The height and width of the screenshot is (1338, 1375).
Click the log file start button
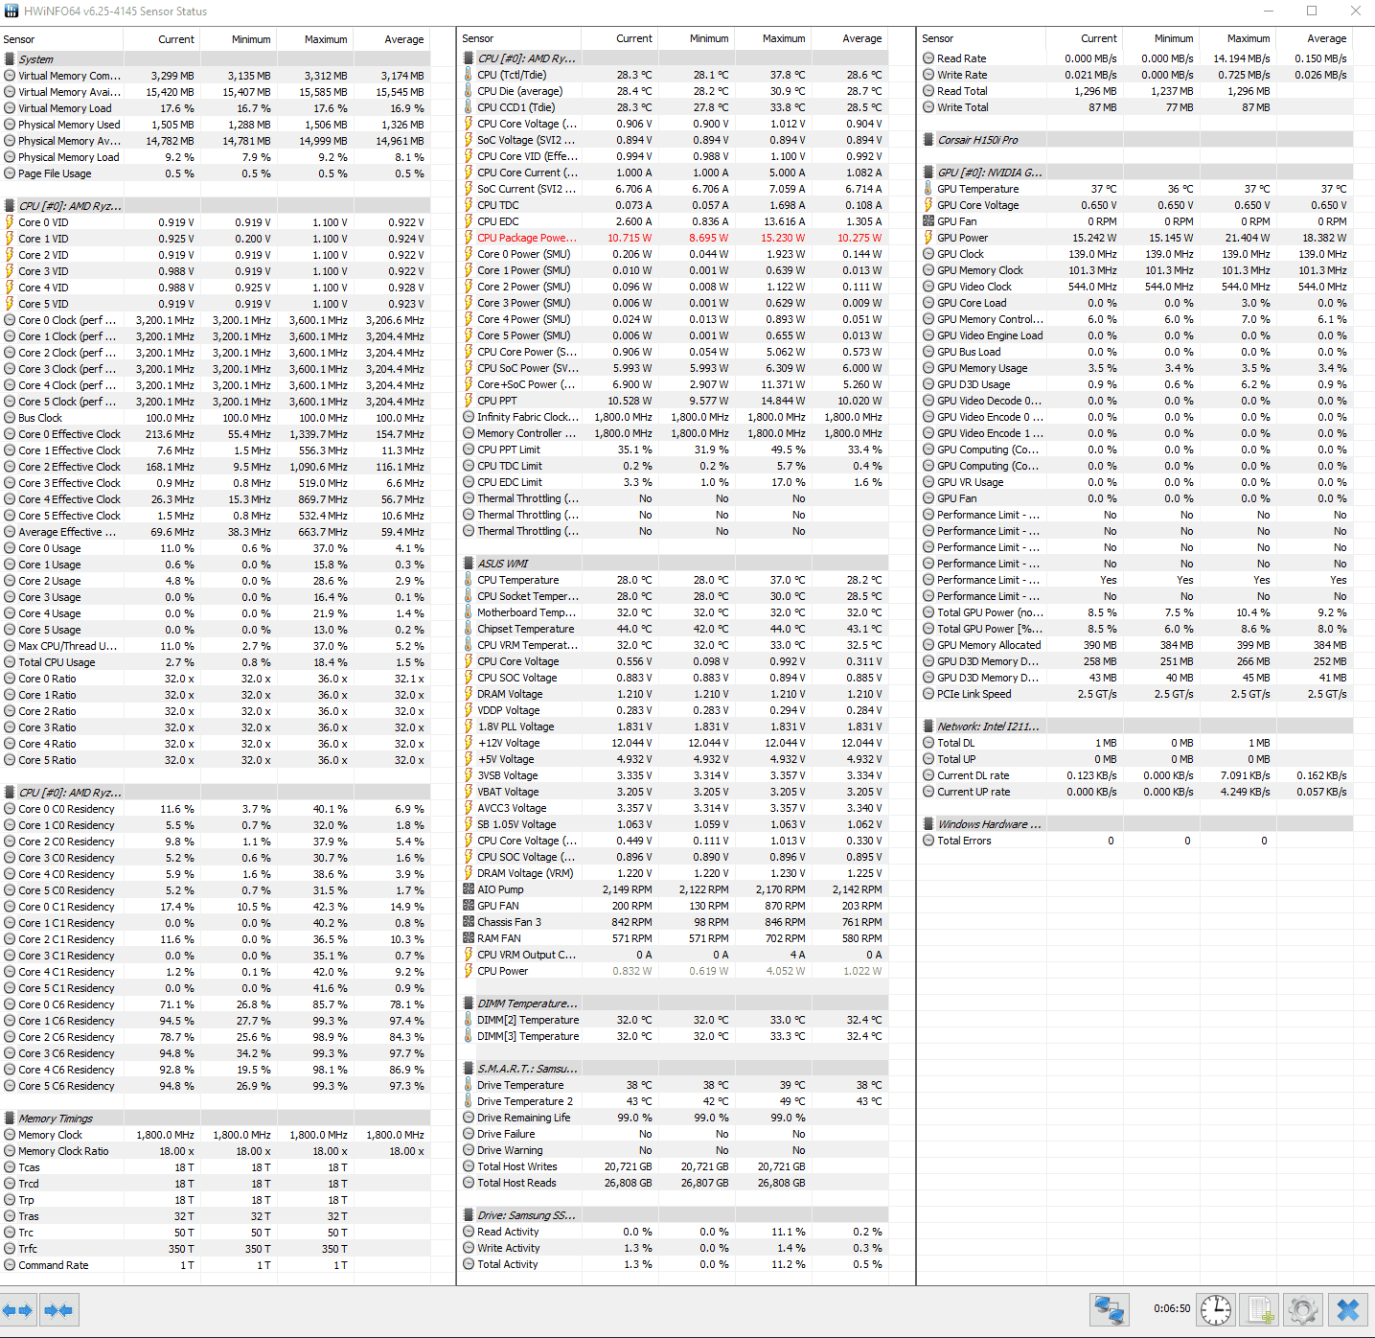1260,1309
